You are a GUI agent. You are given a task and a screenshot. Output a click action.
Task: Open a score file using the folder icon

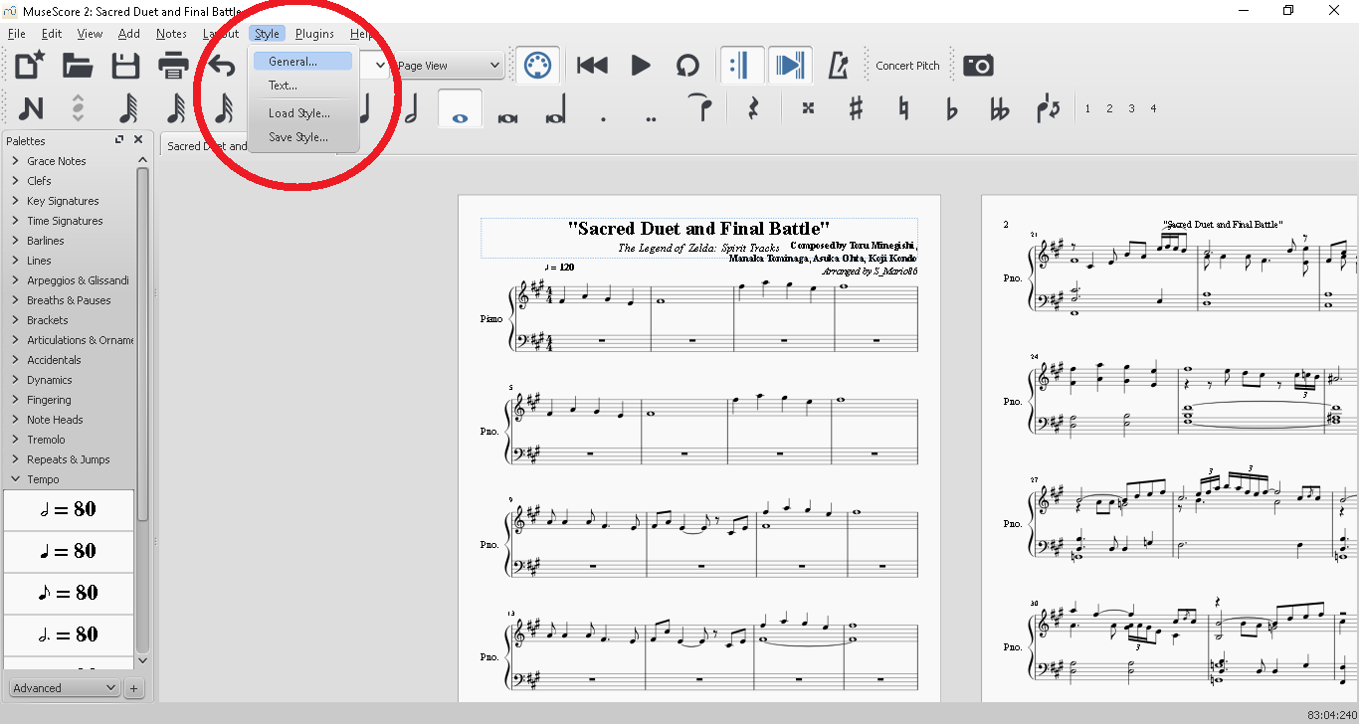(78, 66)
